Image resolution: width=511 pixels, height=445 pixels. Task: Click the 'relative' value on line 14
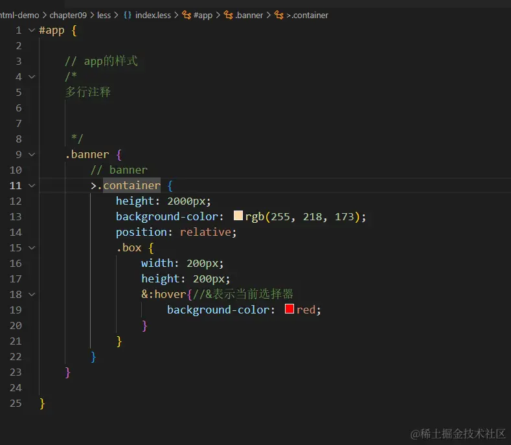click(x=205, y=232)
